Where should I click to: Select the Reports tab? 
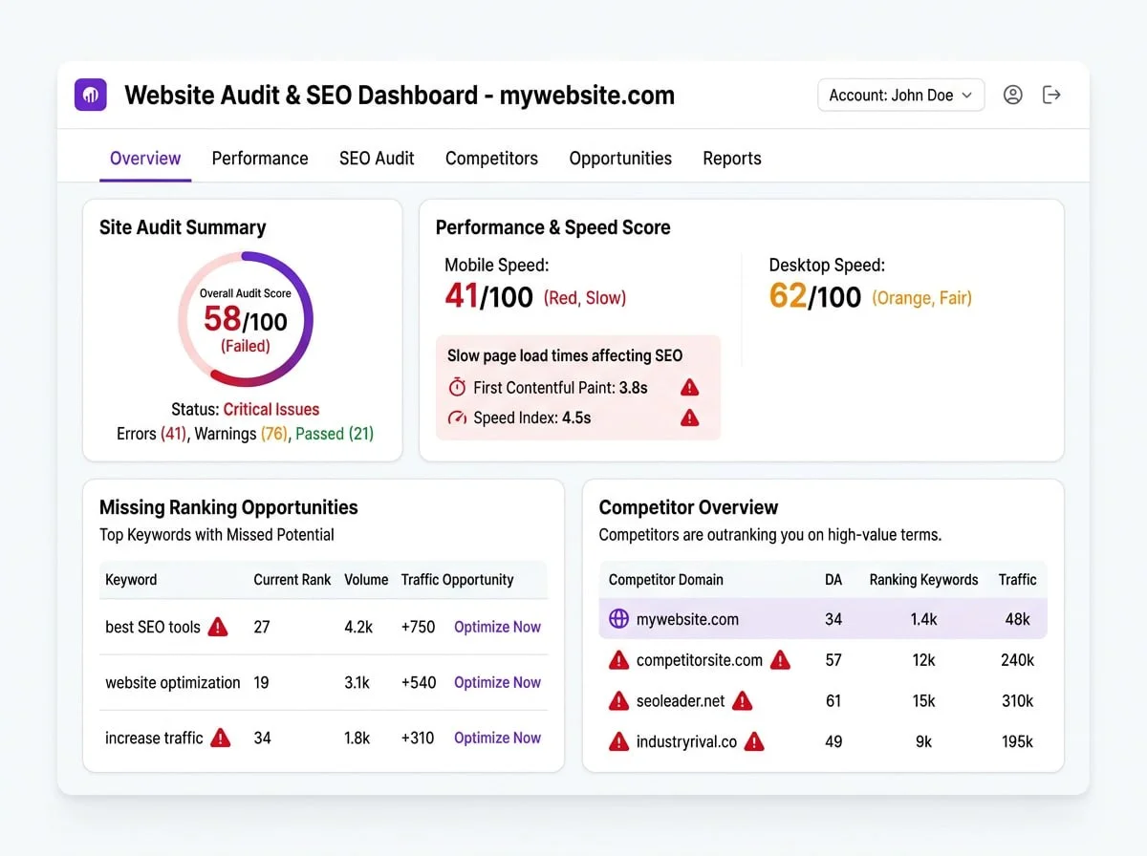click(731, 159)
